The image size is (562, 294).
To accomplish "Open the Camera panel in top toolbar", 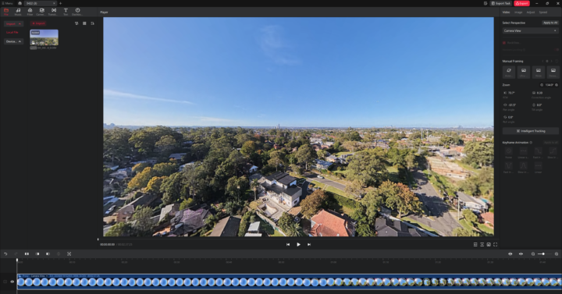I will pos(41,12).
